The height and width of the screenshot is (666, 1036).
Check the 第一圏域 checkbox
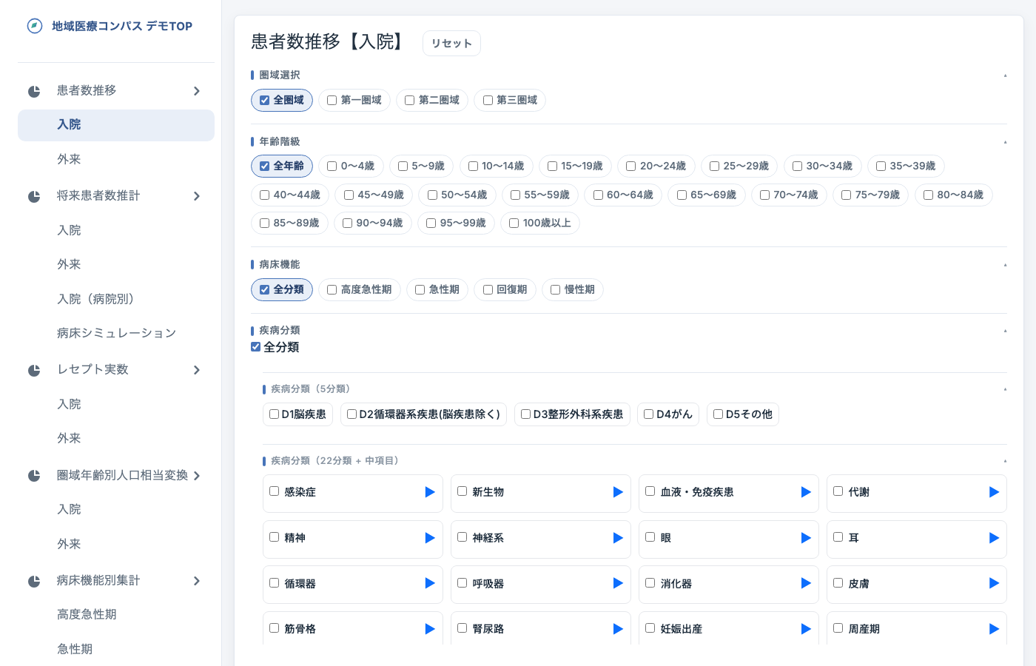point(332,101)
